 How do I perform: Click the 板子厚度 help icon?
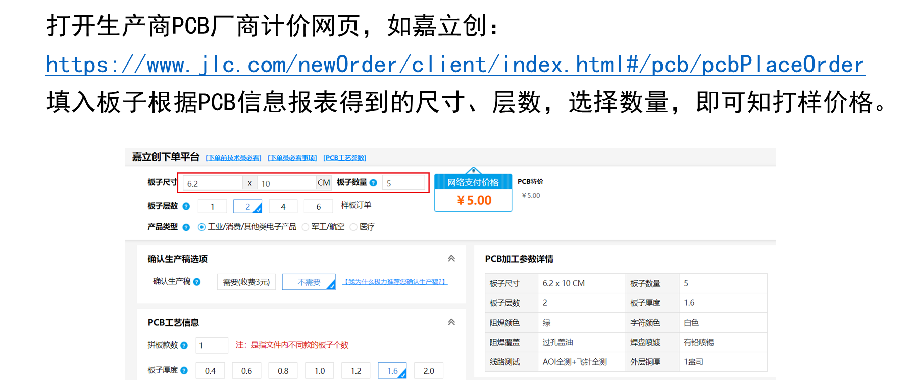[x=184, y=370]
